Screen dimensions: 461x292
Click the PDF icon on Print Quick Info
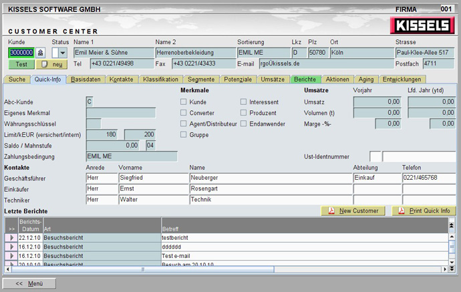[x=402, y=211]
